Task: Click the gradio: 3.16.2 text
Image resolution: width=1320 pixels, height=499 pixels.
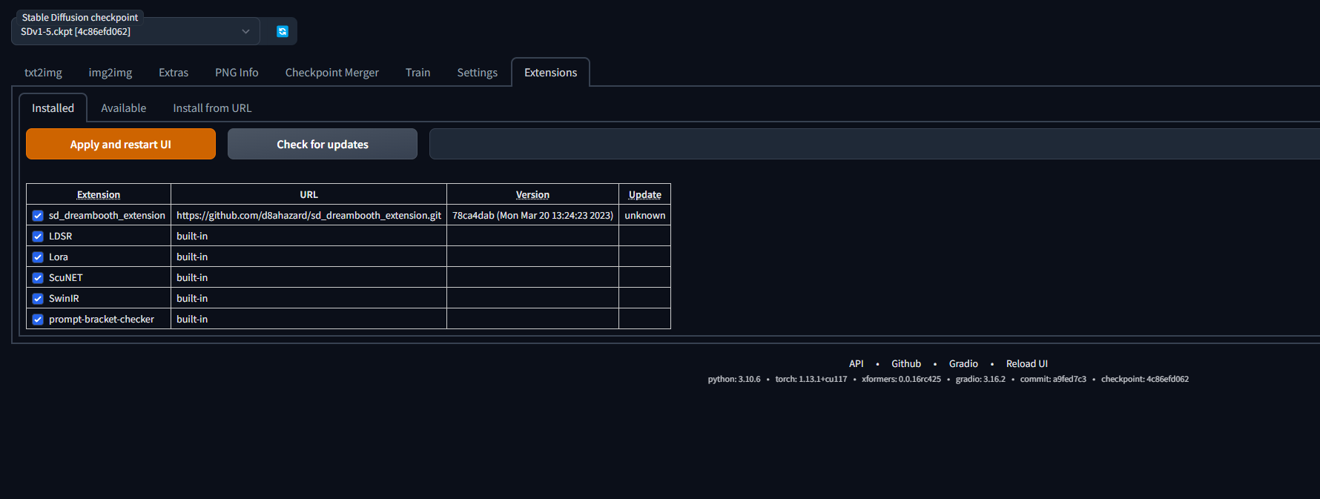Action: 980,380
